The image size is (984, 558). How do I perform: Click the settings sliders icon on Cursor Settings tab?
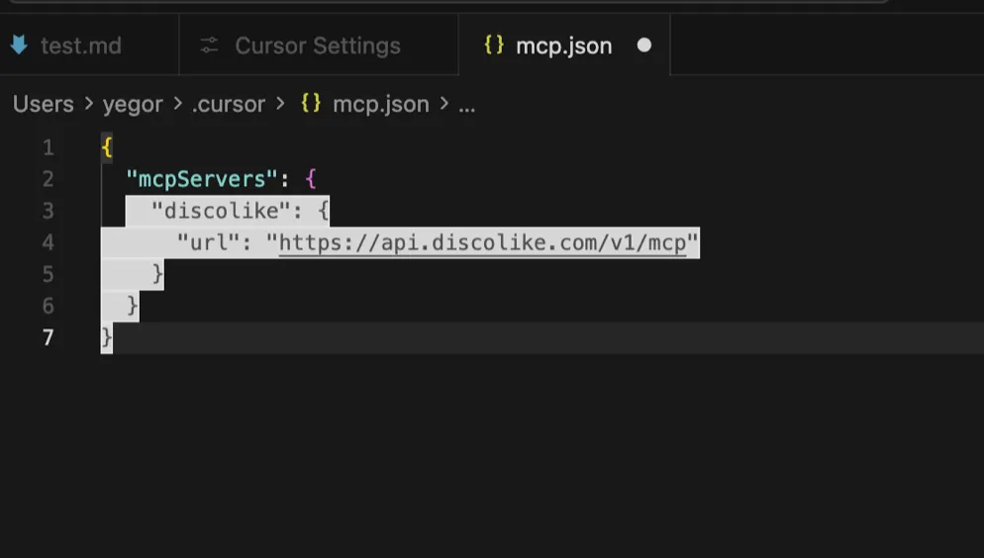209,46
